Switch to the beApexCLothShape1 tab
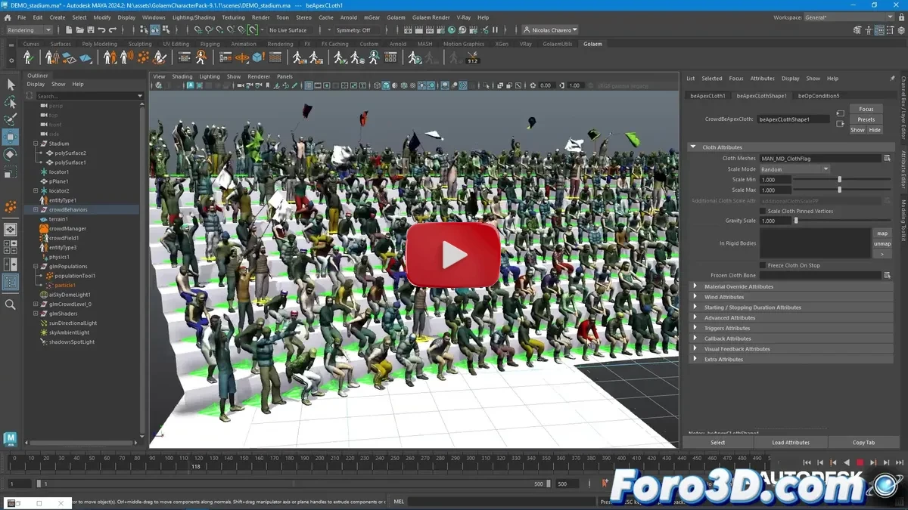 [761, 96]
